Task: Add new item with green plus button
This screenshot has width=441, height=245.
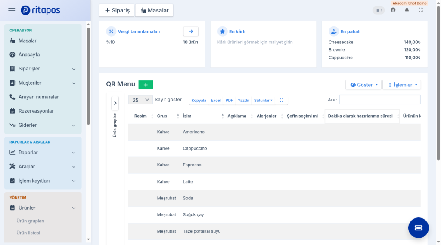Action: click(146, 85)
